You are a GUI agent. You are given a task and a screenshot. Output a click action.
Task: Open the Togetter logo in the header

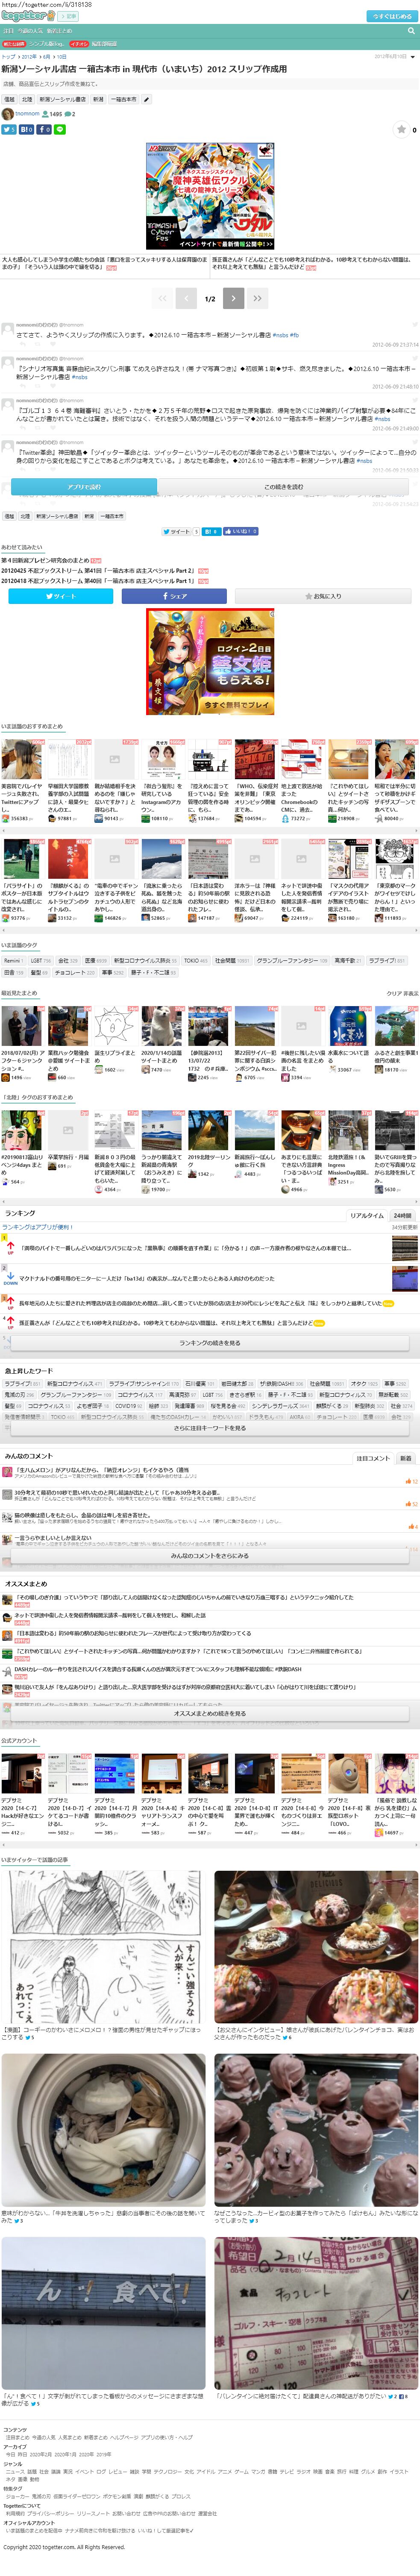click(x=28, y=16)
